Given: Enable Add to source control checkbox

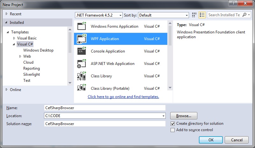Looking at the screenshot, I should click(x=172, y=130).
